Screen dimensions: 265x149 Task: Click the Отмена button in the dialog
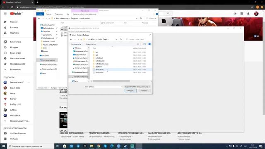click(145, 91)
